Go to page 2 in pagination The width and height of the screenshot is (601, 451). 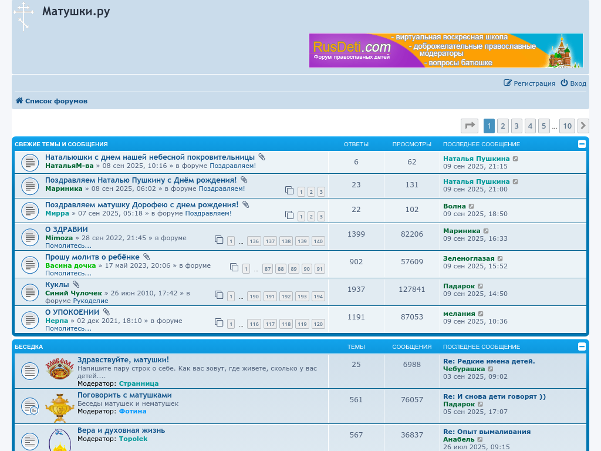click(x=502, y=126)
